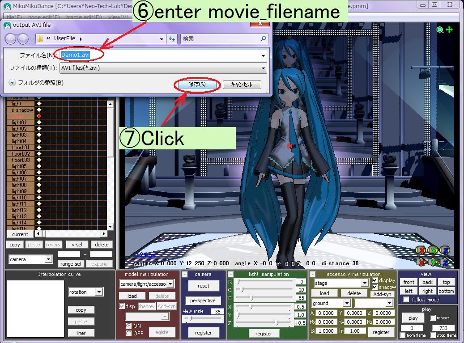Click the timeline right scroll arrow
This screenshot has width=464, height=343.
pos(103,233)
